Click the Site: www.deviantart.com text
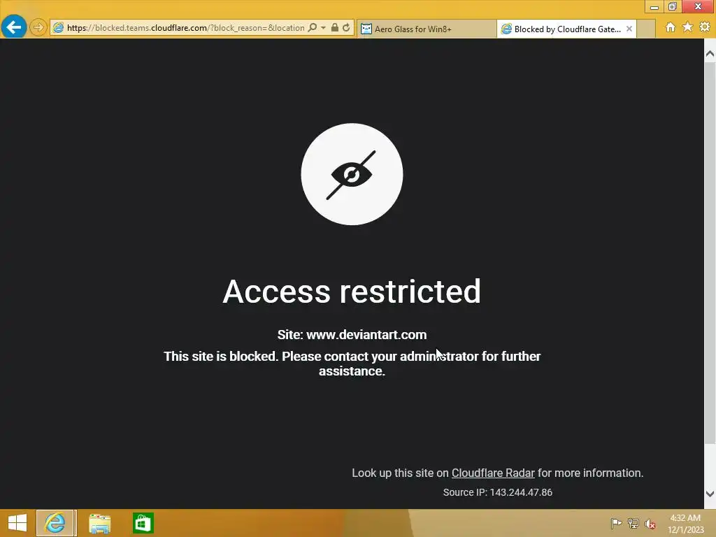 coord(352,335)
